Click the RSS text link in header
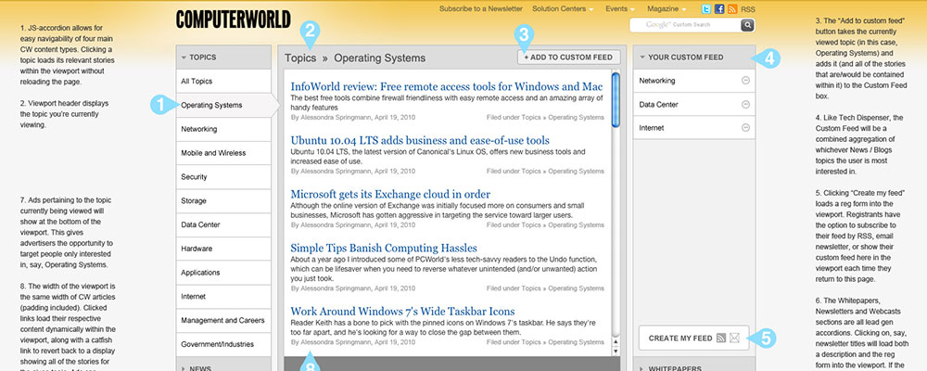Screen dimensions: 927x371 tap(748, 9)
